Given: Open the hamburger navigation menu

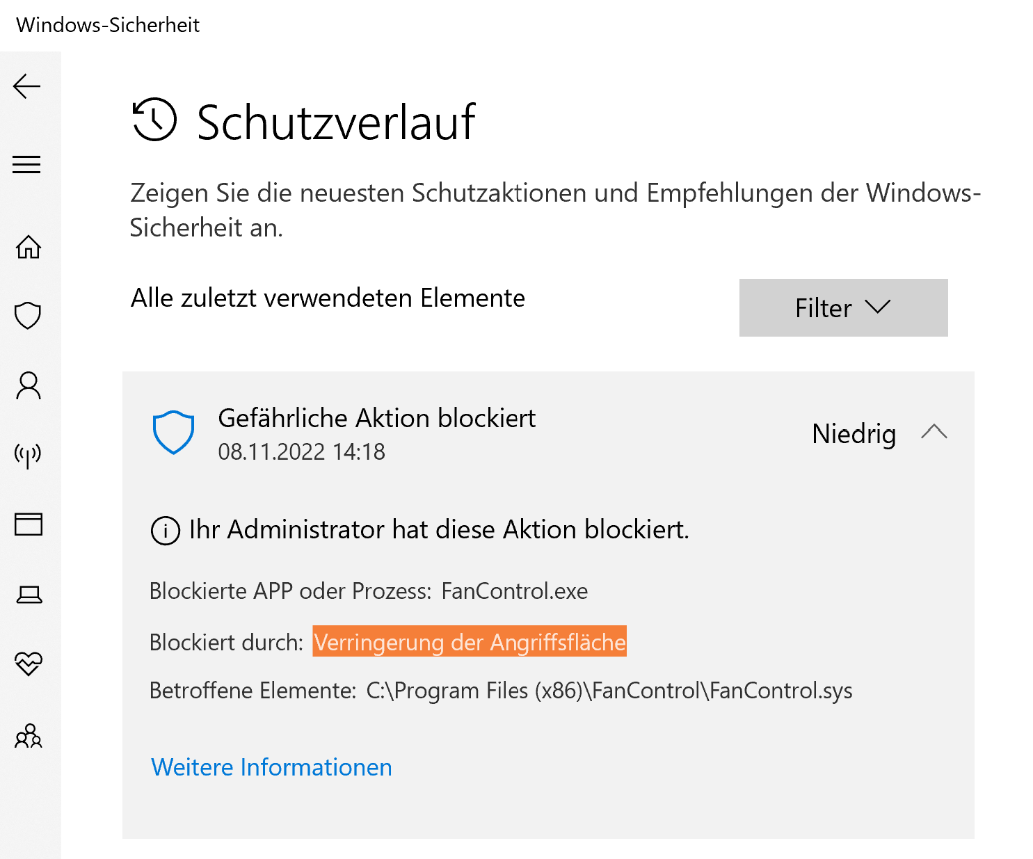Looking at the screenshot, I should coord(27,164).
